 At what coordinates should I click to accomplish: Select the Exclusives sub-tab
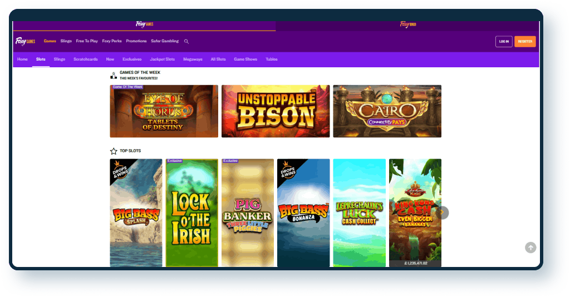coord(132,59)
